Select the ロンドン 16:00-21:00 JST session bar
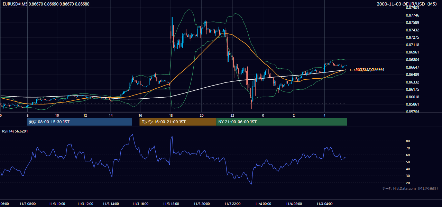The width and height of the screenshot is (442, 207). click(x=178, y=122)
